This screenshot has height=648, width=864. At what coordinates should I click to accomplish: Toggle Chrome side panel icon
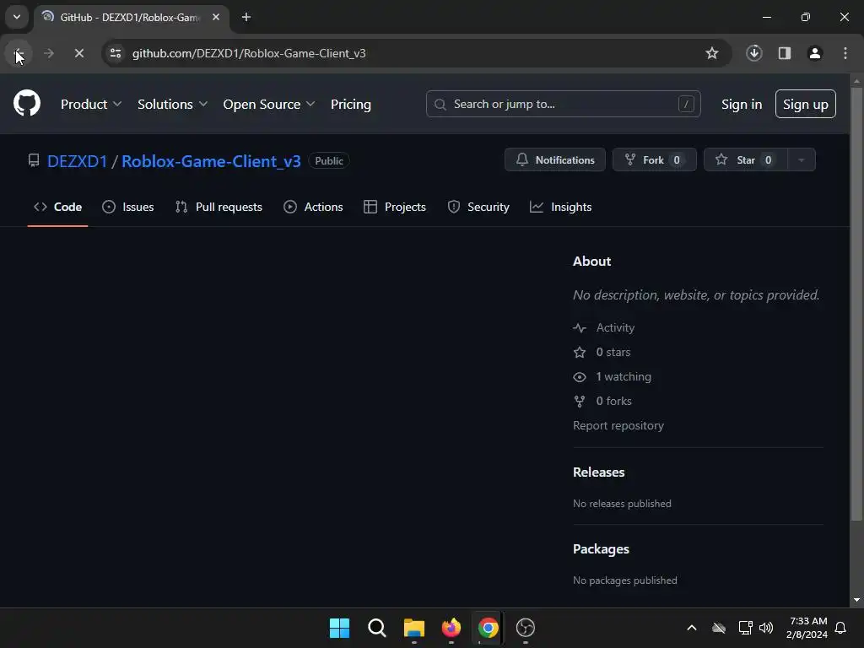click(x=785, y=53)
